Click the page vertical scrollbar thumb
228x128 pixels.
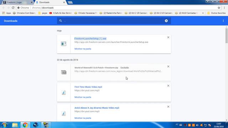227,36
